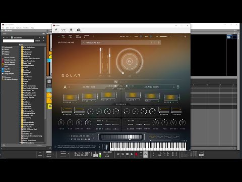Toggle layer B Glide checkbox
Screen dimensions: 242x182
coord(125,121)
